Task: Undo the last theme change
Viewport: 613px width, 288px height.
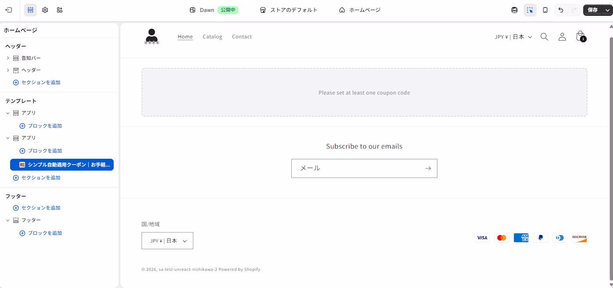Action: click(x=561, y=10)
